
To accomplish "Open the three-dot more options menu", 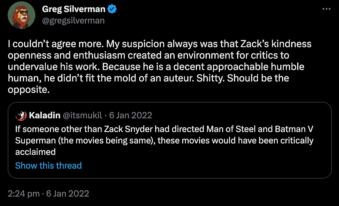I will [326, 9].
